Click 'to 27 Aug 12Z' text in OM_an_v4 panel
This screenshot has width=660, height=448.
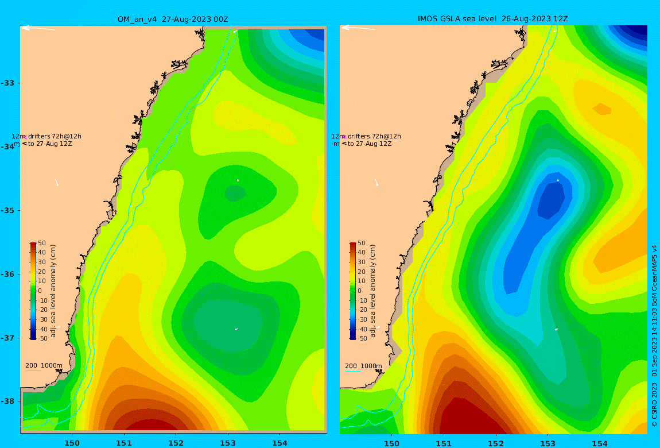50,144
